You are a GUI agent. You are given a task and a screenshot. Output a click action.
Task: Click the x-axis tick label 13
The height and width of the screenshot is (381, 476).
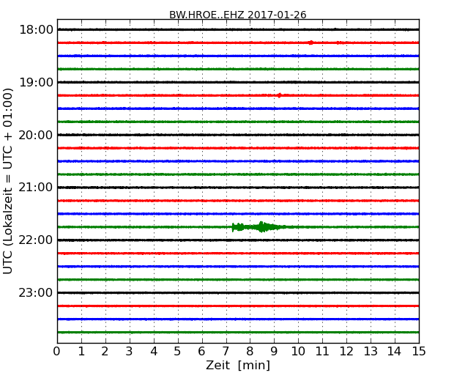(x=371, y=351)
